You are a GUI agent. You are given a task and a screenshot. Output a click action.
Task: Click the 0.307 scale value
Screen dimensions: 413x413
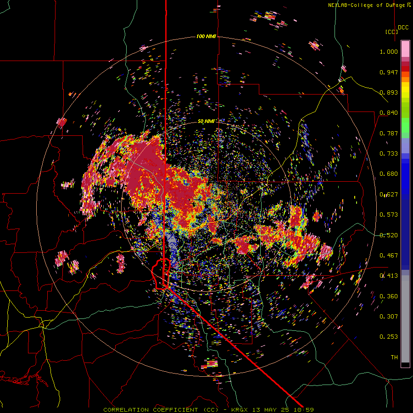389,317
